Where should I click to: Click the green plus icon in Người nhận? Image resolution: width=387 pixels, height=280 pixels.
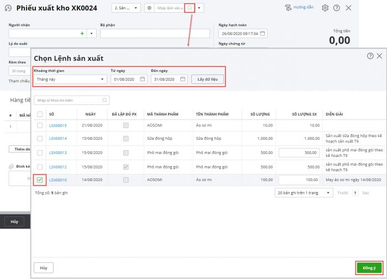[x=82, y=34]
